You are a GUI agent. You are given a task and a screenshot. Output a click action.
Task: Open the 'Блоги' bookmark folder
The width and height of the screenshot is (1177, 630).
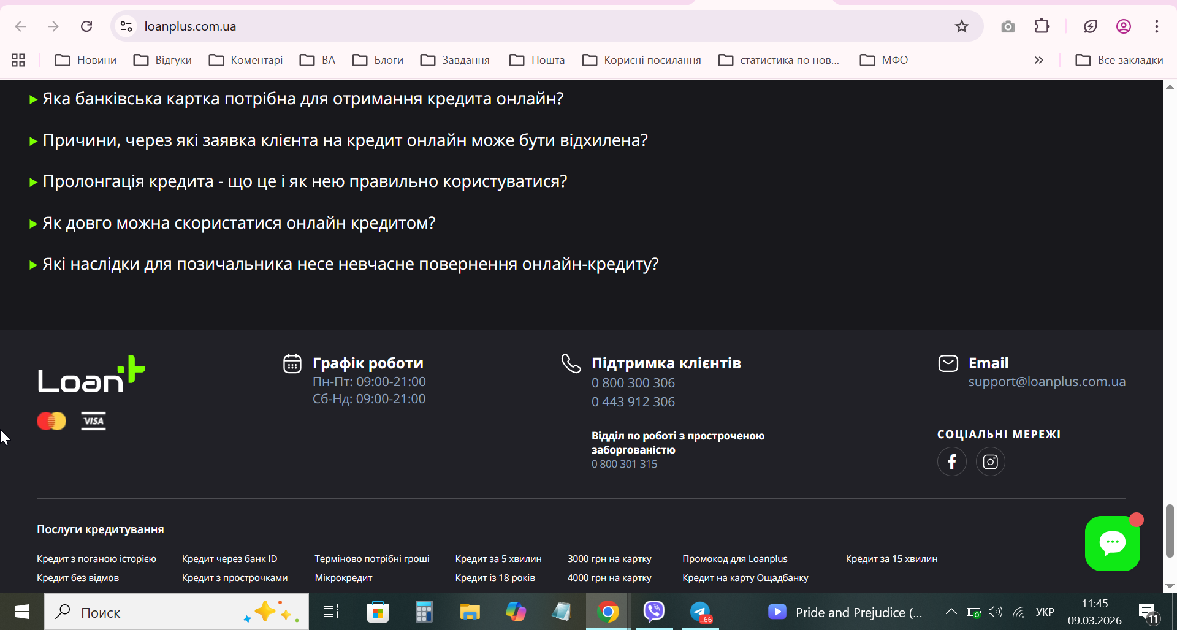[x=378, y=60]
